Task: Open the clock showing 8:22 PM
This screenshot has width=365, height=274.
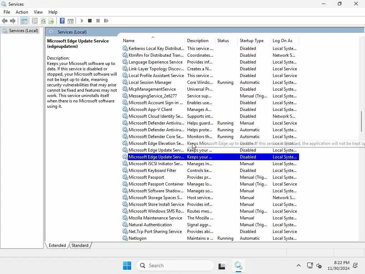Action: click(339, 265)
